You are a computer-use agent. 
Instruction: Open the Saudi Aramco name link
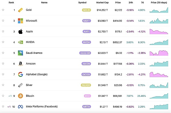coord(34,53)
